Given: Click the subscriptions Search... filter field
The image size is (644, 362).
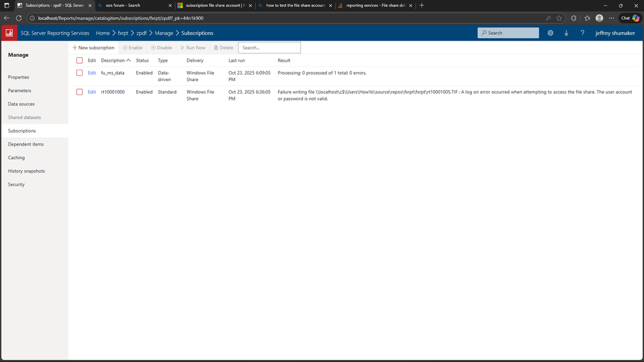Looking at the screenshot, I should click(x=269, y=48).
